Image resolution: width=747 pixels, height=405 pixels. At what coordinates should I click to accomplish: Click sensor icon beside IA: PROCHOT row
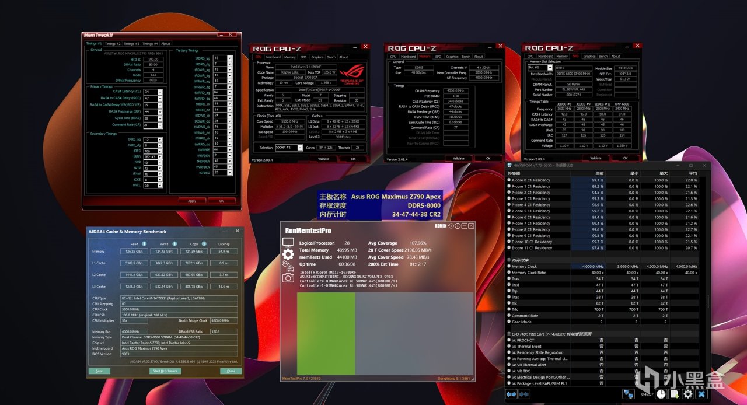click(x=509, y=340)
